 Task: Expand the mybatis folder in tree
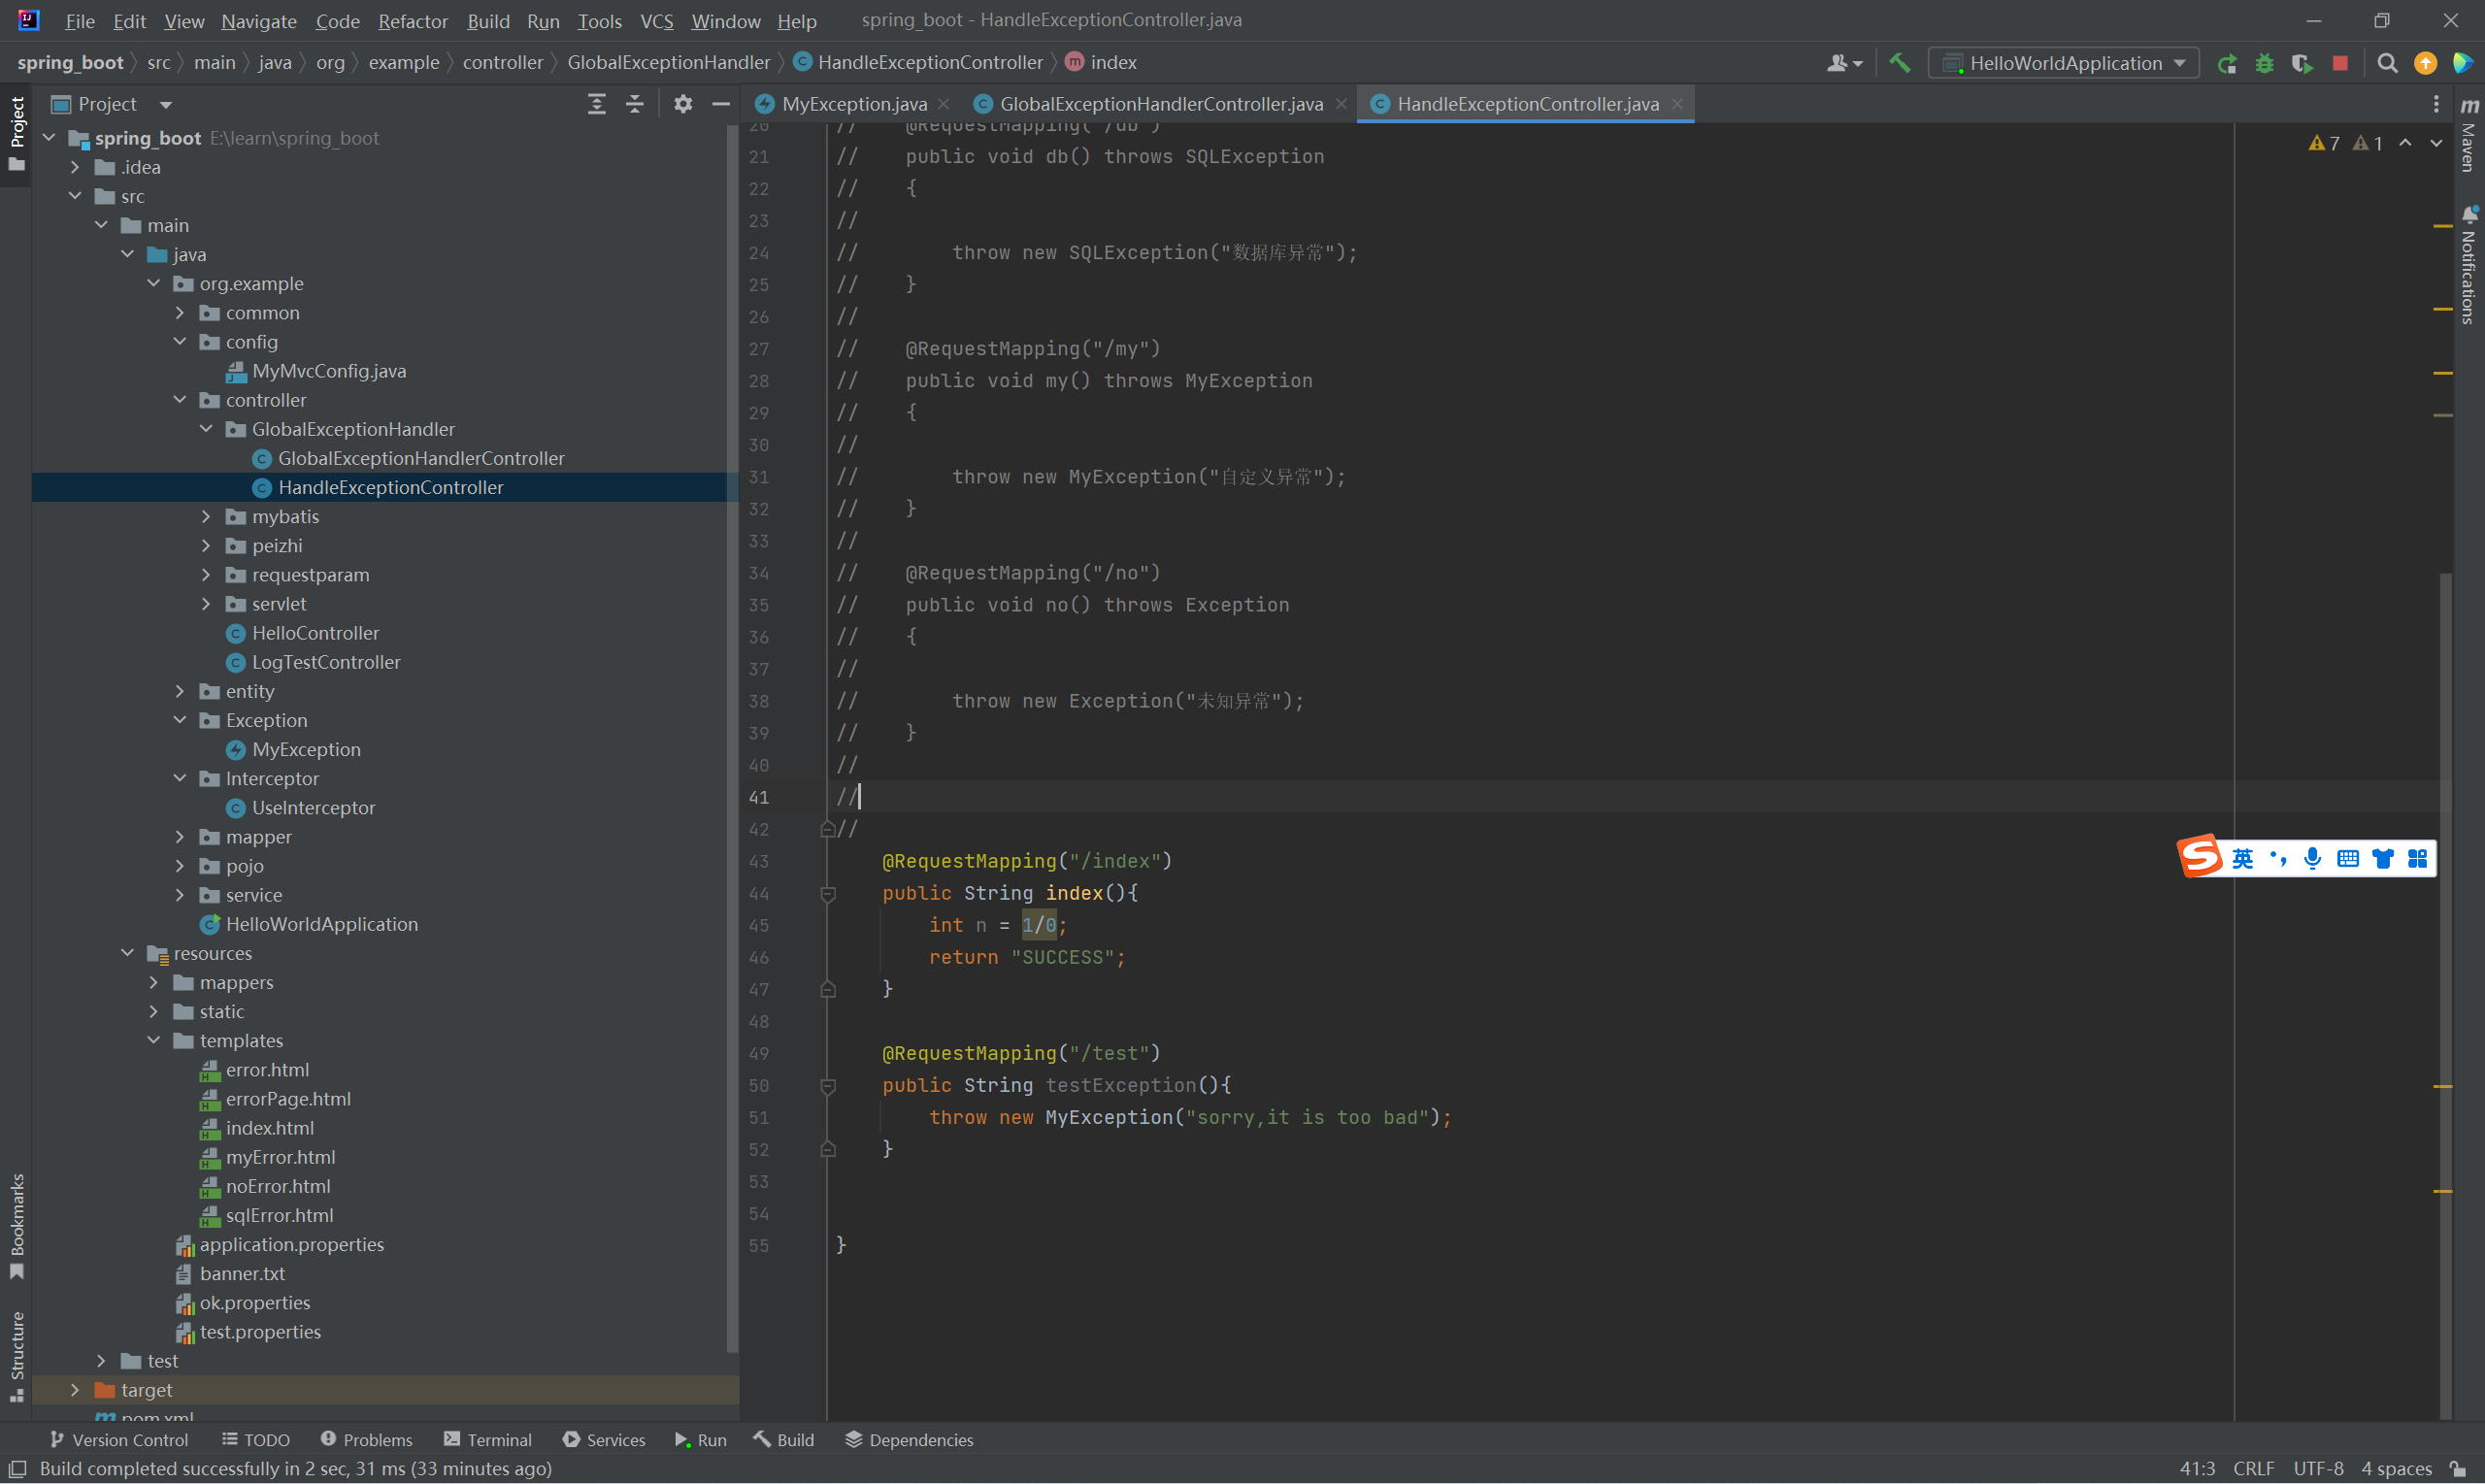(x=206, y=516)
